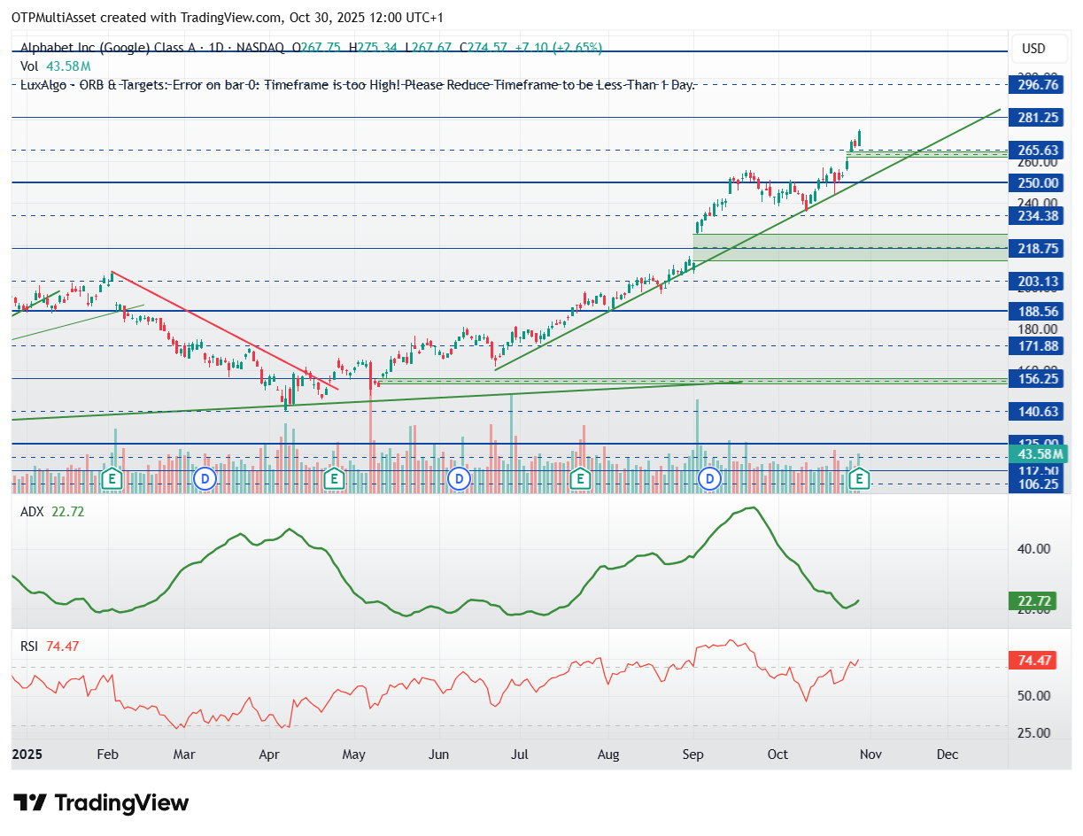
Task: Click the green 22.72 ADX value label on the axis
Action: [1033, 601]
